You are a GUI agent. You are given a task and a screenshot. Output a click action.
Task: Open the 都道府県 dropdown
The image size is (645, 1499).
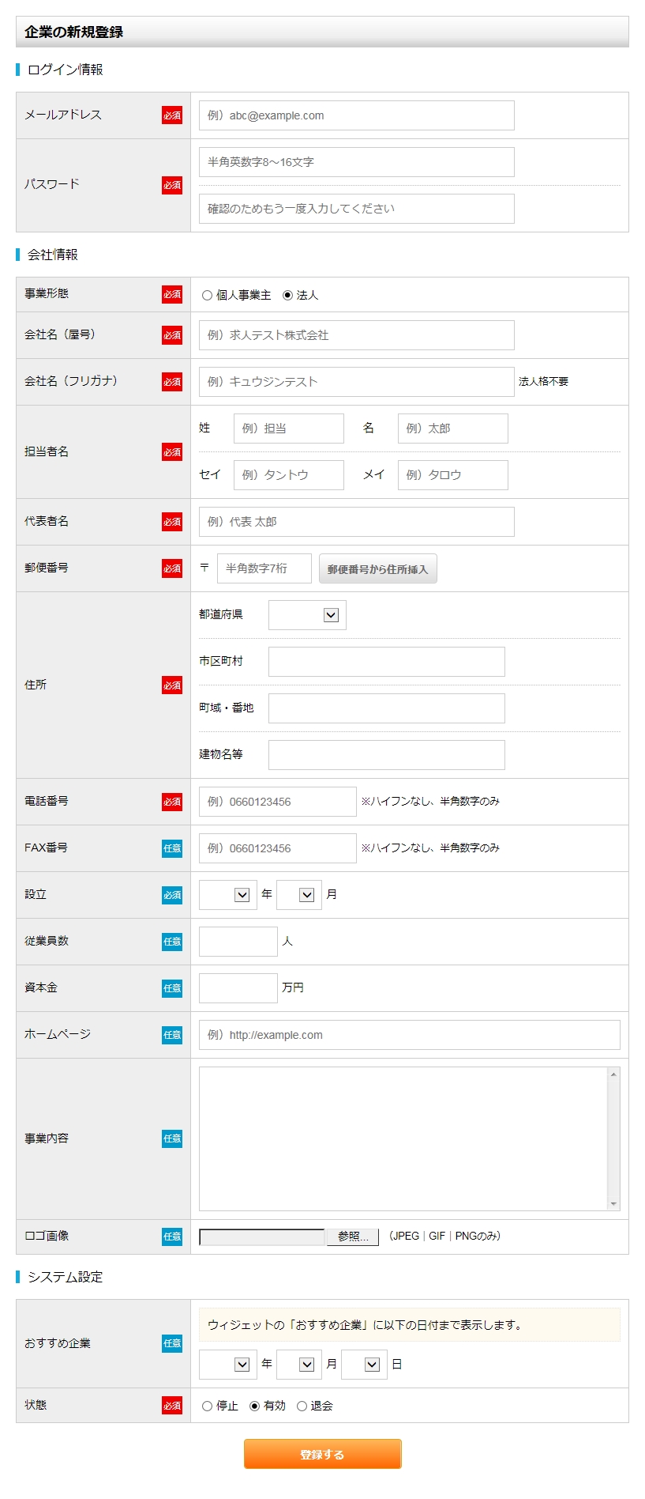tap(307, 615)
